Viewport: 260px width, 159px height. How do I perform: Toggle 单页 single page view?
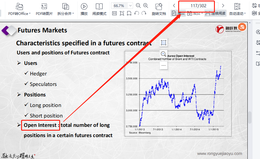(x=178, y=13)
